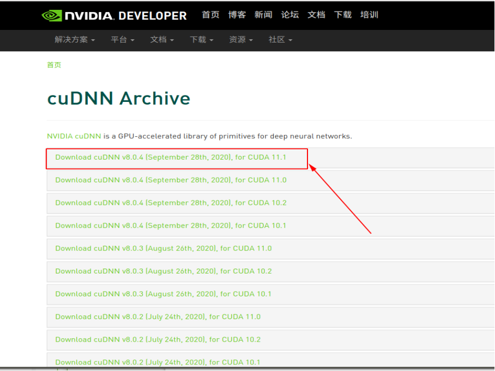Download cuDNN v8.0.4 for CUDA 10.1
This screenshot has width=495, height=371.
[x=170, y=225]
